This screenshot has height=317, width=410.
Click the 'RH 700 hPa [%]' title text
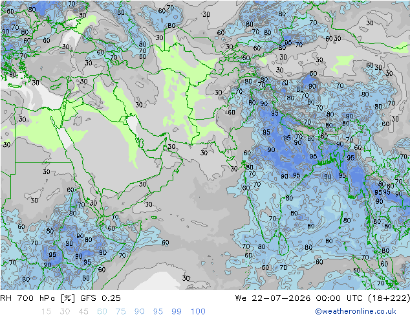[38, 298]
